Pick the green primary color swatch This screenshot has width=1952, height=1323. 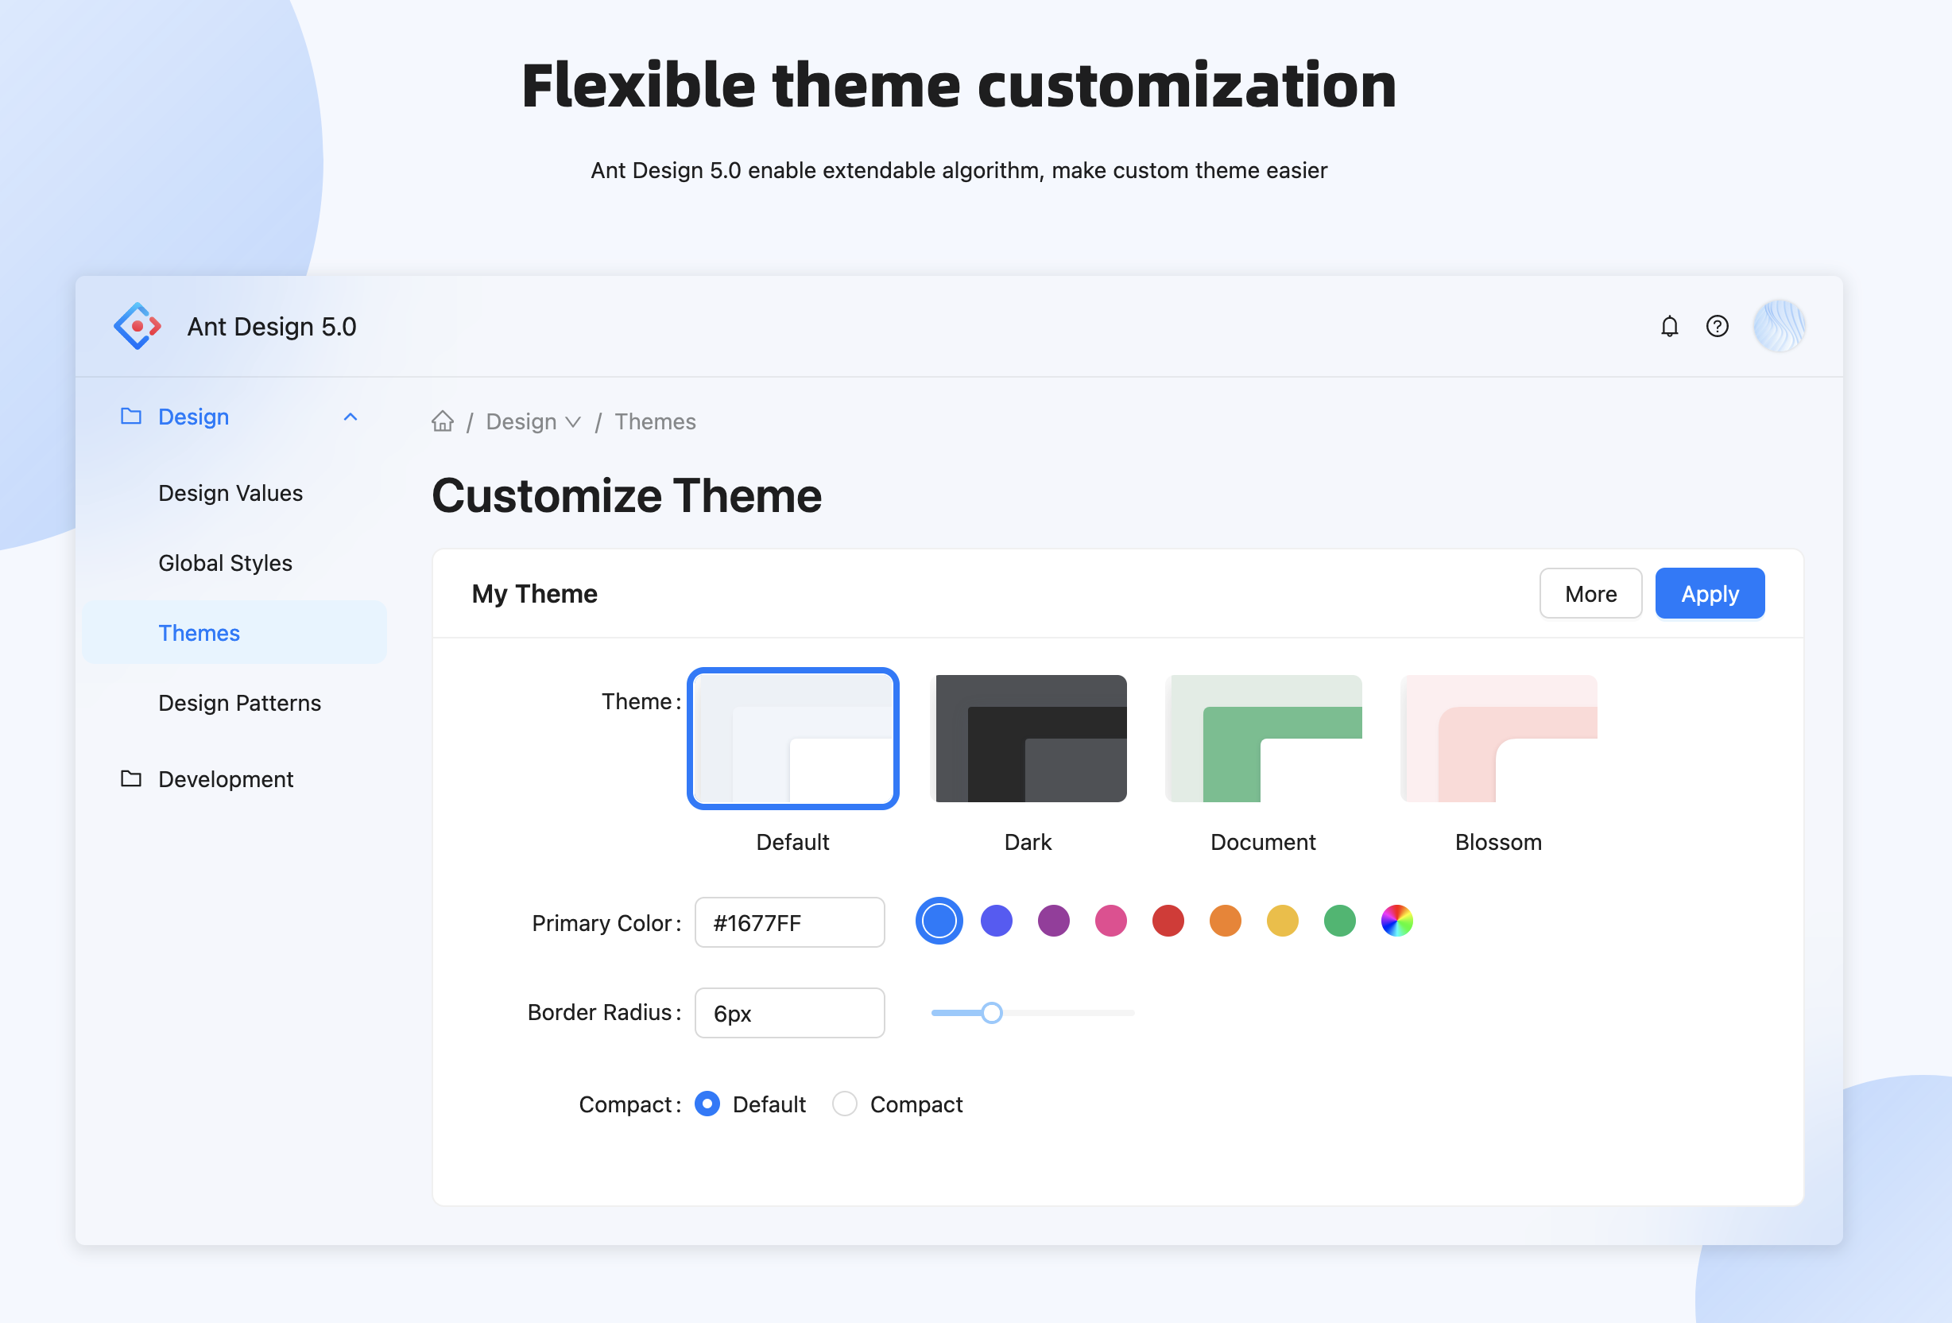click(1339, 921)
